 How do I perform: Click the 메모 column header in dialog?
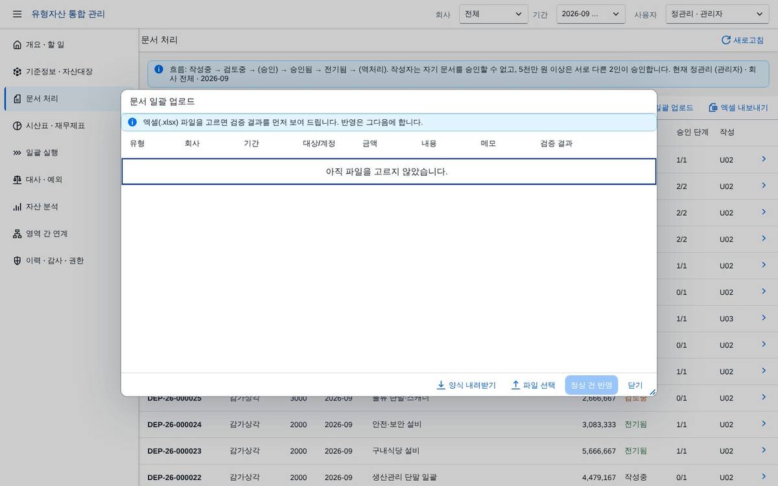pos(488,143)
